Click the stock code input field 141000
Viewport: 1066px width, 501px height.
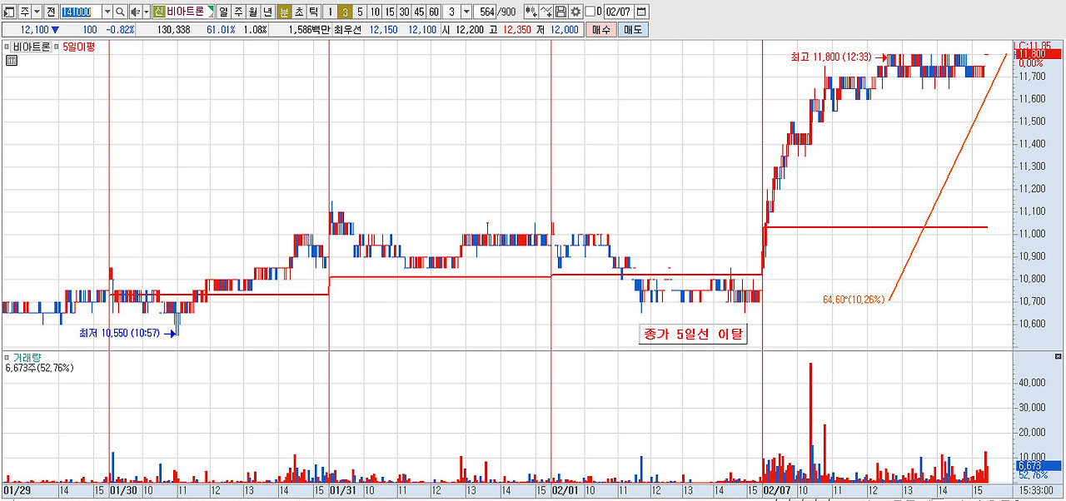point(81,12)
